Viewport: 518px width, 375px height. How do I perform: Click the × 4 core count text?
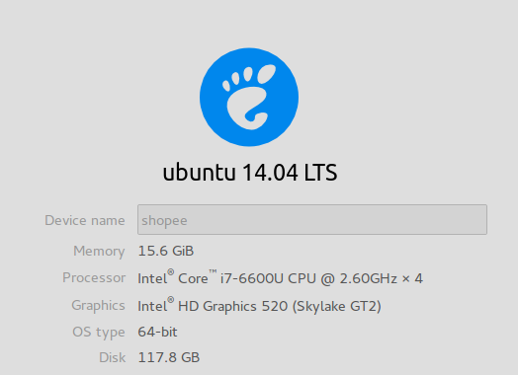(412, 278)
